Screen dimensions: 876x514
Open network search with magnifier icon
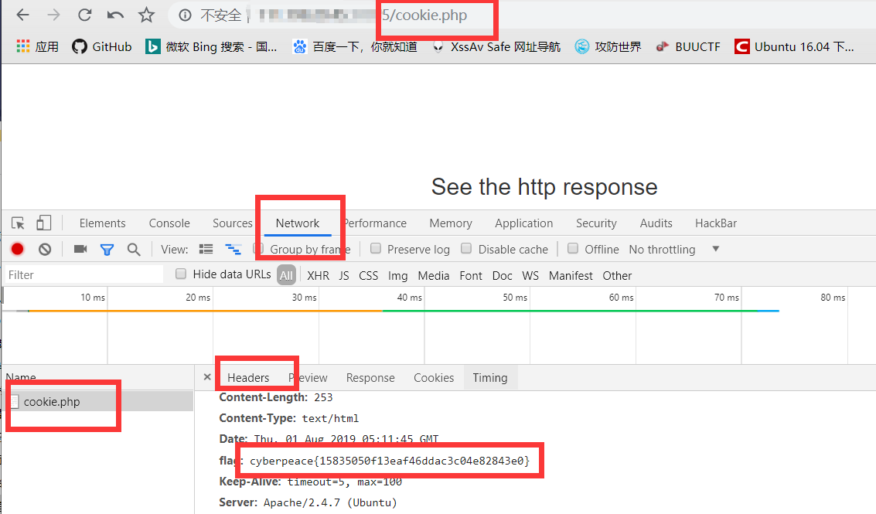134,249
